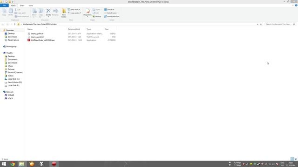The width and height of the screenshot is (298, 167).
Task: Switch to Details view in status bar
Action: 292,159
